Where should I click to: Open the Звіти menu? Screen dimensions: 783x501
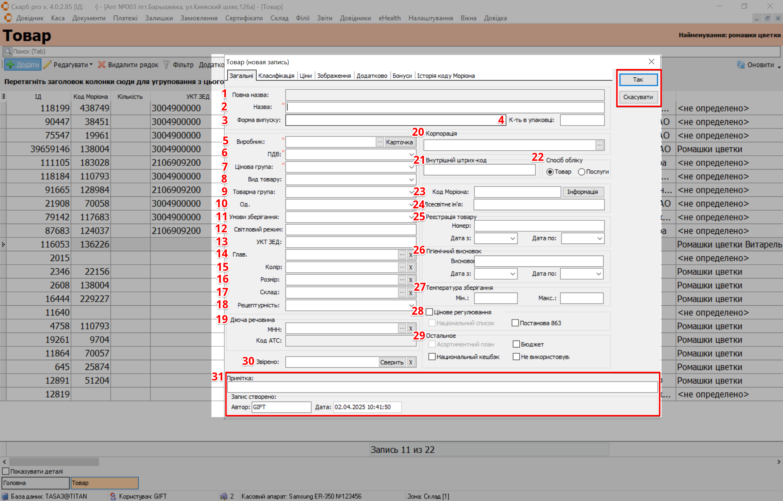click(x=324, y=18)
